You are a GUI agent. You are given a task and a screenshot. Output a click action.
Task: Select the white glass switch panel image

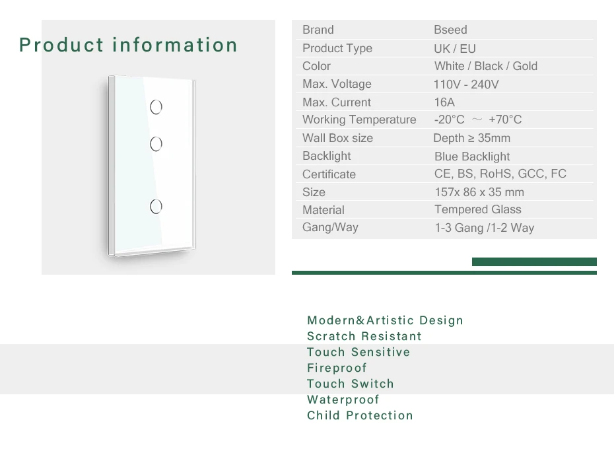click(152, 166)
